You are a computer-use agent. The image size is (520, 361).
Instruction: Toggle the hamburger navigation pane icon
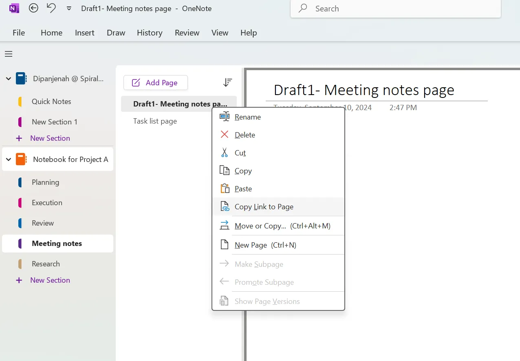tap(9, 54)
